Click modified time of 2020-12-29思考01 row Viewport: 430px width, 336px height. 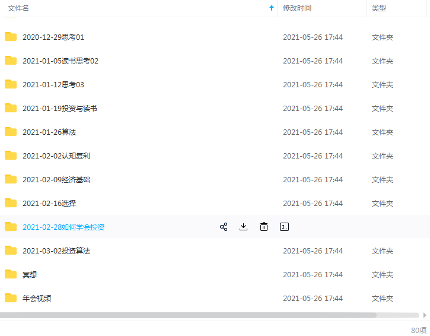pos(313,37)
